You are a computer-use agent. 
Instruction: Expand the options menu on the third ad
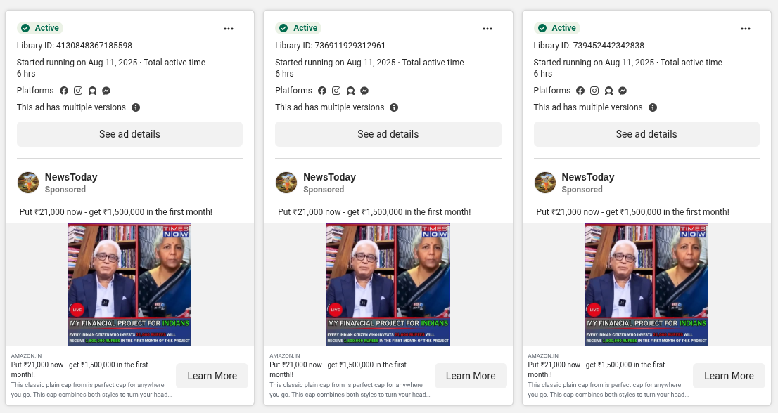tap(746, 29)
